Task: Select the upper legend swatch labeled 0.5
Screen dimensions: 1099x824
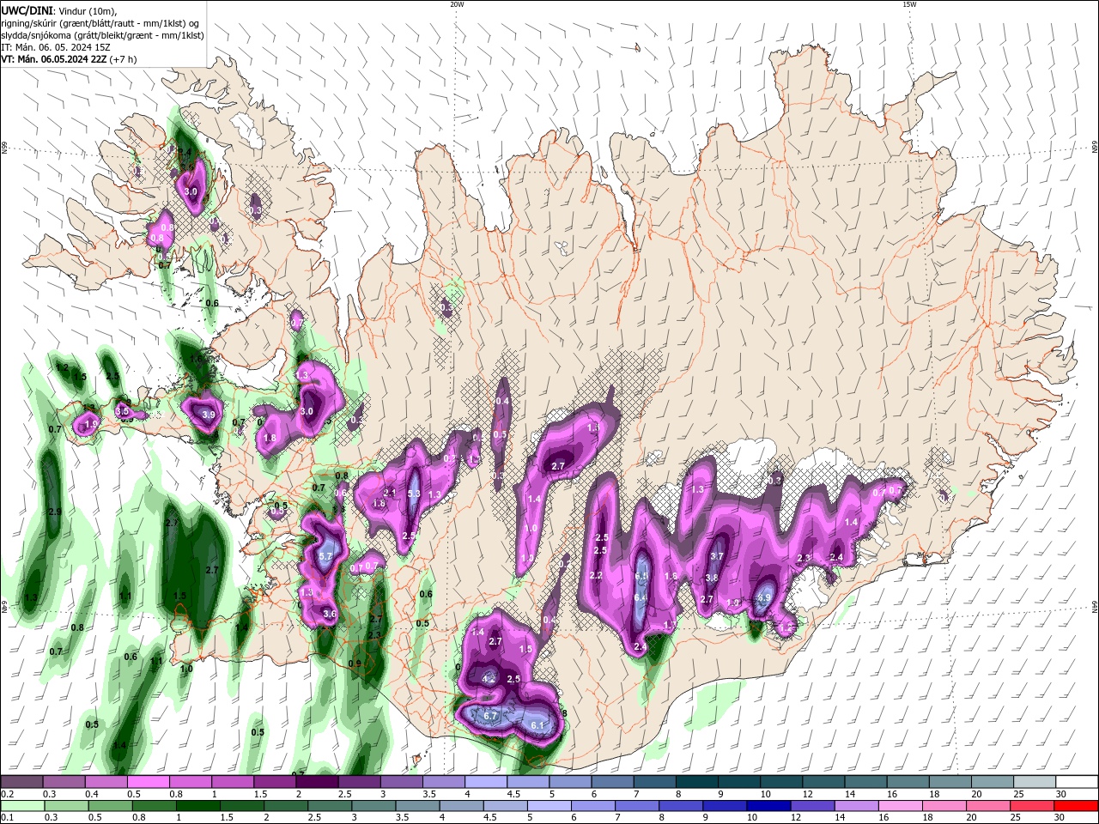Action: coord(149,782)
